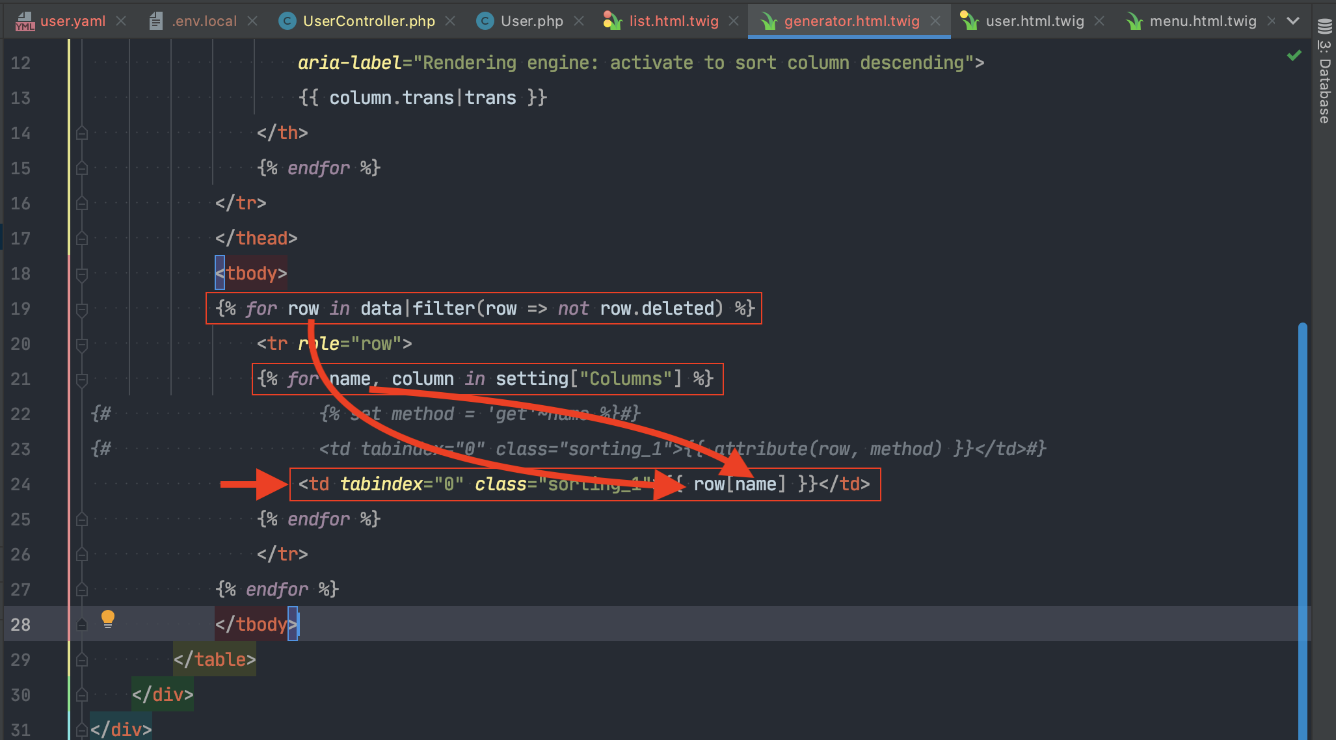Viewport: 1336px width, 740px height.
Task: Collapse fold marker at line 29 table
Action: coord(82,660)
